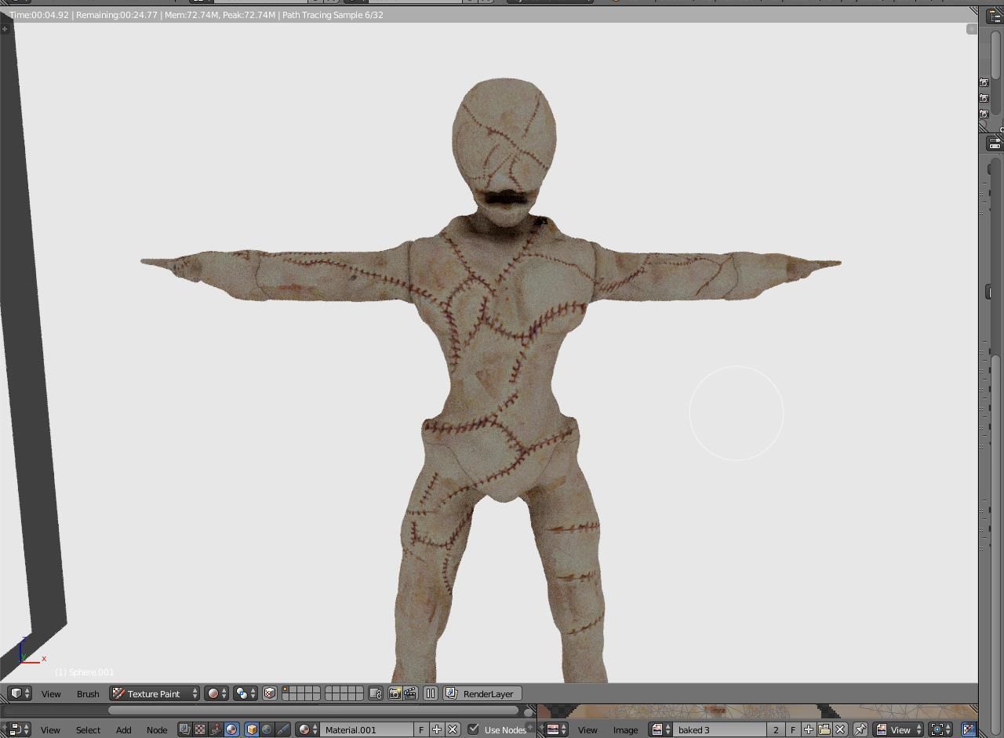Select the material node tree icon
Image resolution: width=1004 pixels, height=738 pixels.
(x=231, y=729)
